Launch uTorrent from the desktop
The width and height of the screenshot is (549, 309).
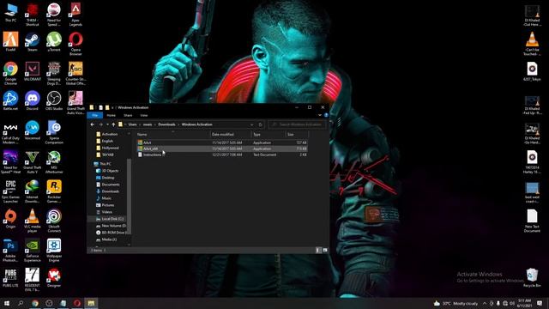pos(54,42)
